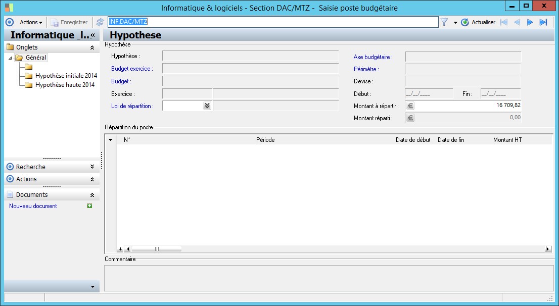Click the Recherche section circle icon
The width and height of the screenshot is (559, 306).
(10, 167)
